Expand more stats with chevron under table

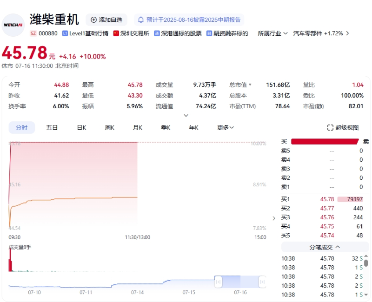pyautogui.click(x=186, y=115)
